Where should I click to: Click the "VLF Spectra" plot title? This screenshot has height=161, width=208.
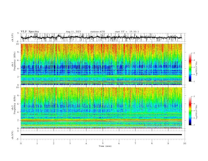[x=30, y=32]
